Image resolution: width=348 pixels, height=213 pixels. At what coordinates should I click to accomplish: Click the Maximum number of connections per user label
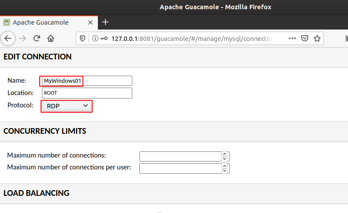(69, 167)
